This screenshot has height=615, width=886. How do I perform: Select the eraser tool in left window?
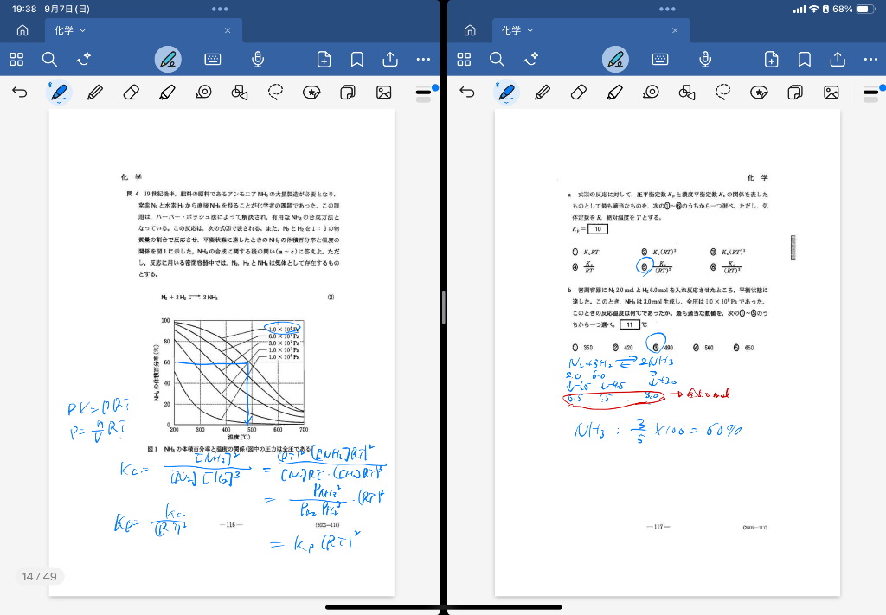pos(132,92)
